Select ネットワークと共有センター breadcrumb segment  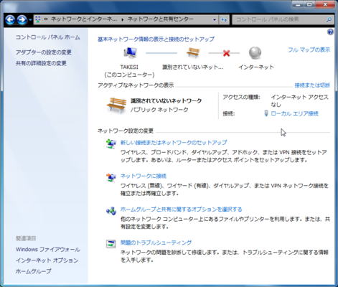click(x=160, y=19)
